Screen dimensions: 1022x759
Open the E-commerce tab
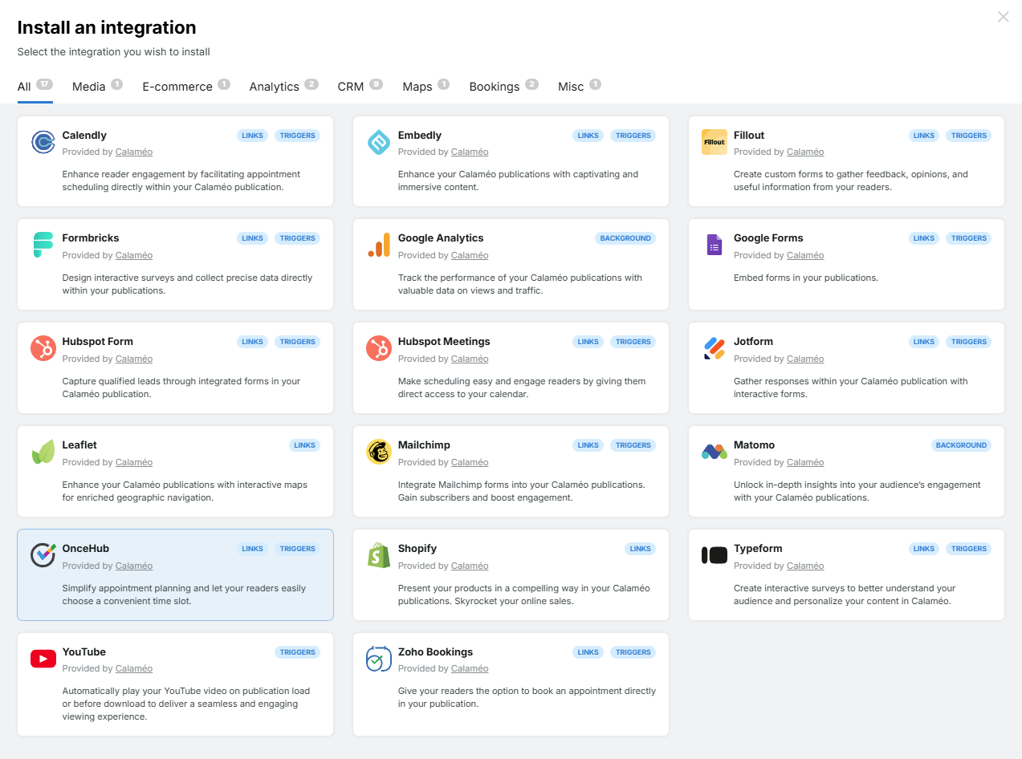(186, 86)
